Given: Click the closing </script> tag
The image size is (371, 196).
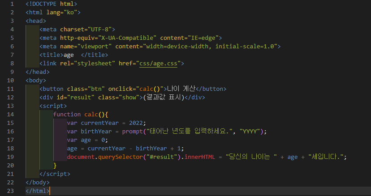Looking at the screenshot, I should click(x=55, y=174).
